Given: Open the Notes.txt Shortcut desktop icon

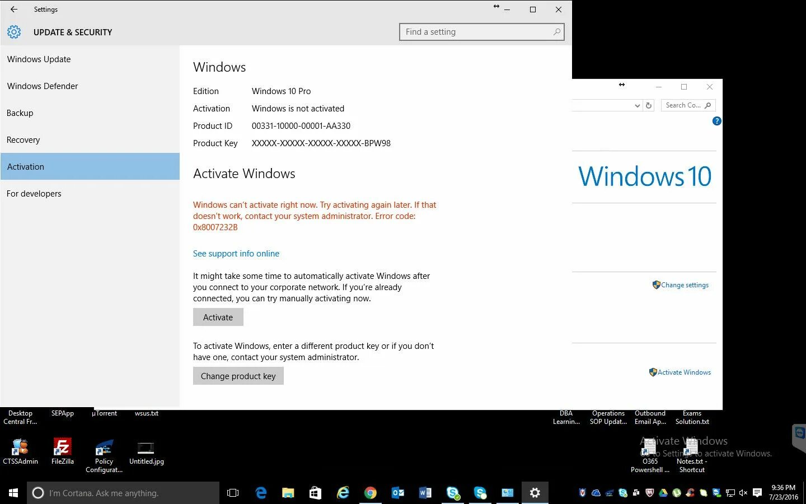Looking at the screenshot, I should [692, 456].
